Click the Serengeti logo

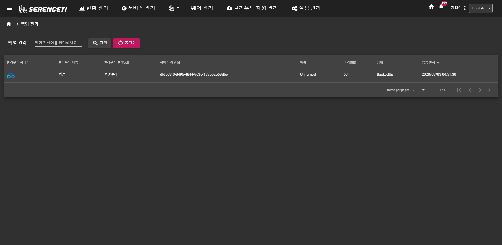43,9
